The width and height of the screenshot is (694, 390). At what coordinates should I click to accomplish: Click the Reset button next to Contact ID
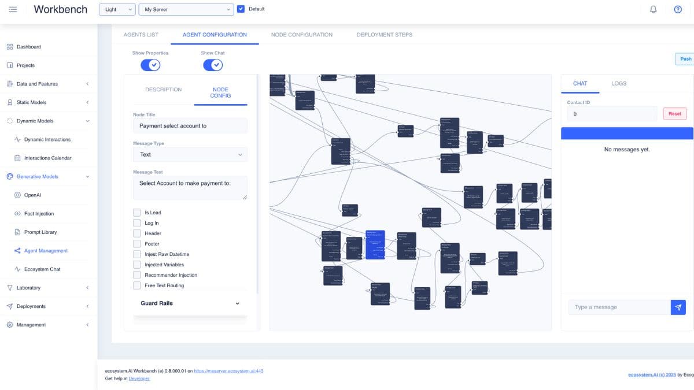[x=674, y=113]
